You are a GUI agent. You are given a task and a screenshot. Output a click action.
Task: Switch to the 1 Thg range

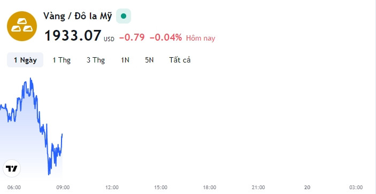62,60
